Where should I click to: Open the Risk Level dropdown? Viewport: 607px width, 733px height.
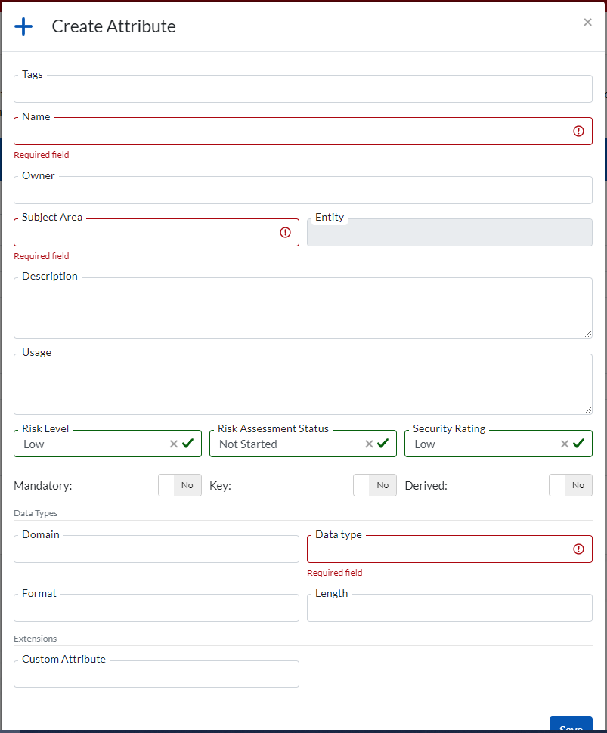(x=91, y=444)
